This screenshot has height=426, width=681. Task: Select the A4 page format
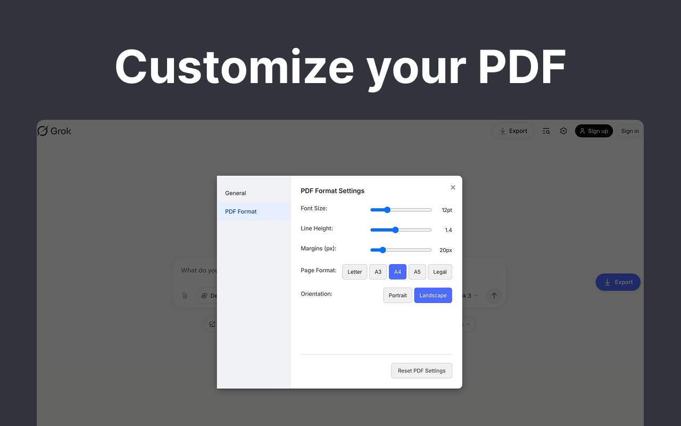tap(397, 272)
